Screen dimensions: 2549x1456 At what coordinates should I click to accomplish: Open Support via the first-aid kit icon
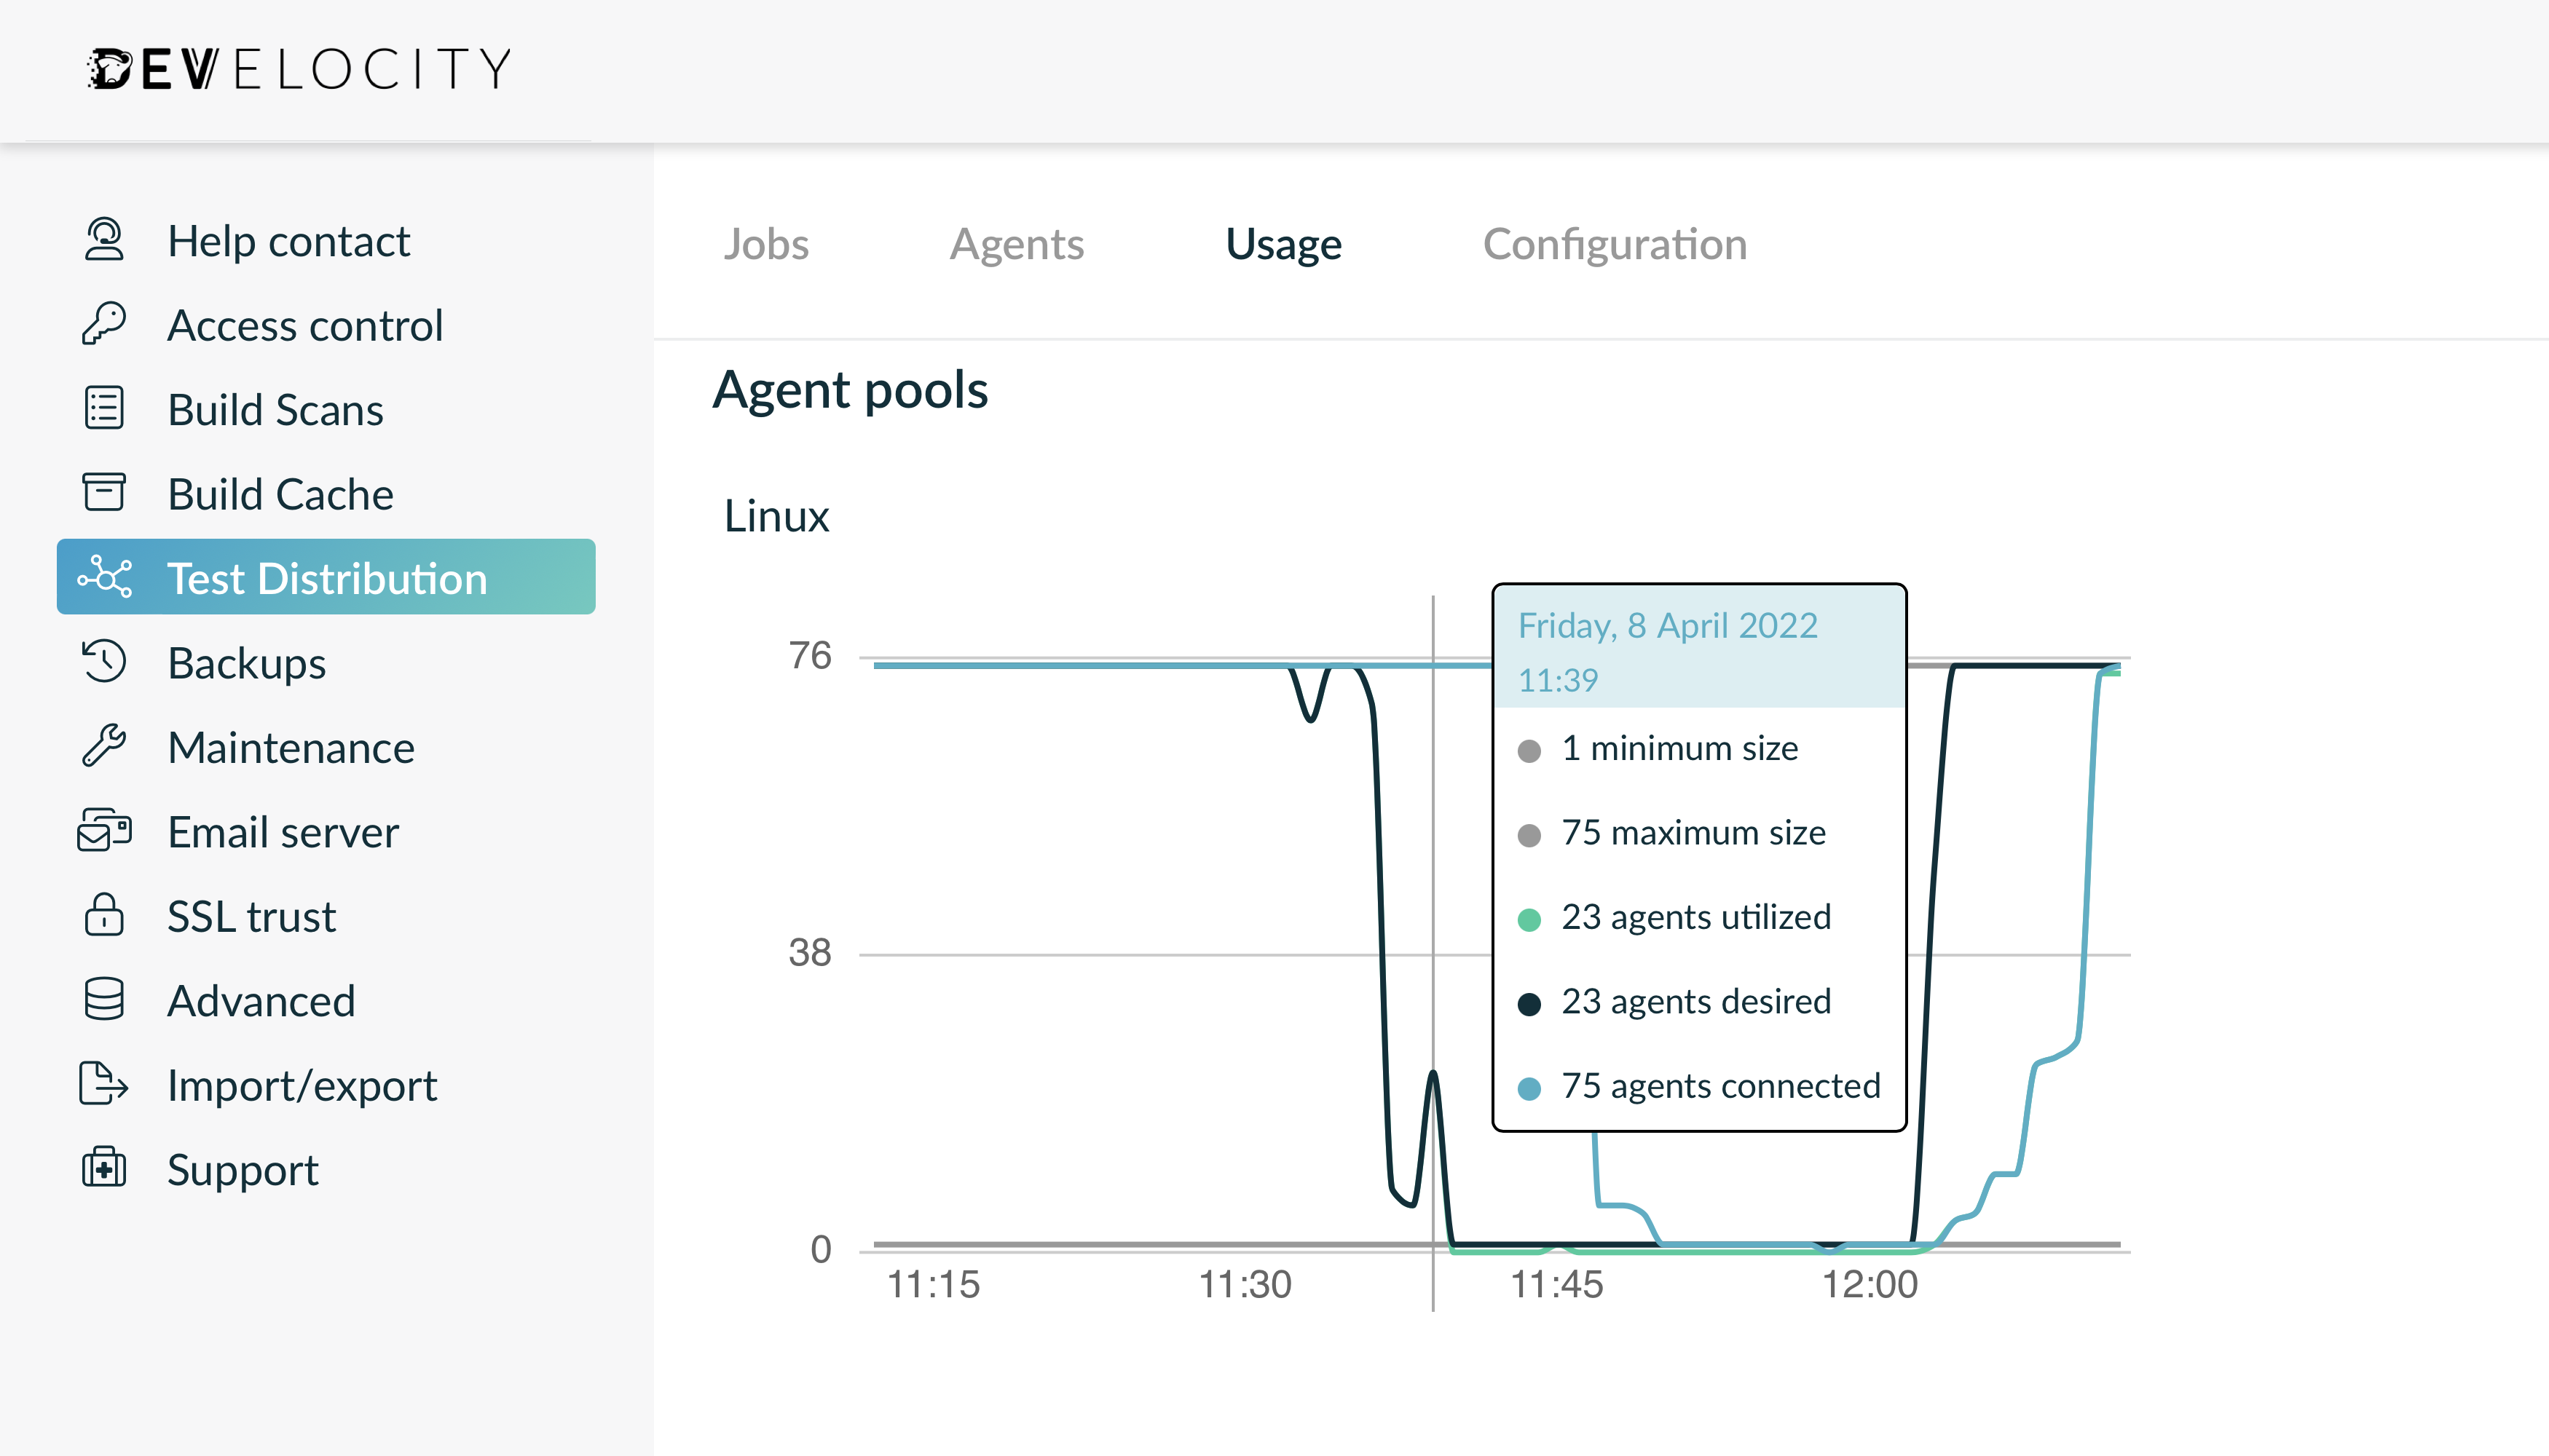[x=104, y=1168]
